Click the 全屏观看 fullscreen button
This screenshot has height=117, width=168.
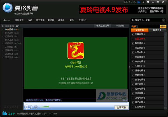121,108
